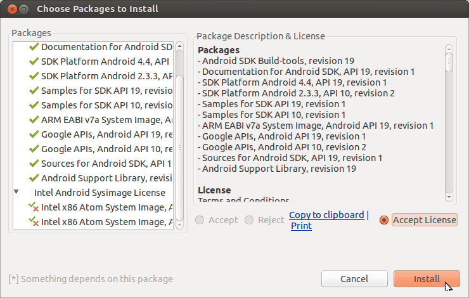Viewport: 469px width, 298px height.
Task: Click rejected-status icon of first Intel x86 Atom image
Action: [34, 207]
